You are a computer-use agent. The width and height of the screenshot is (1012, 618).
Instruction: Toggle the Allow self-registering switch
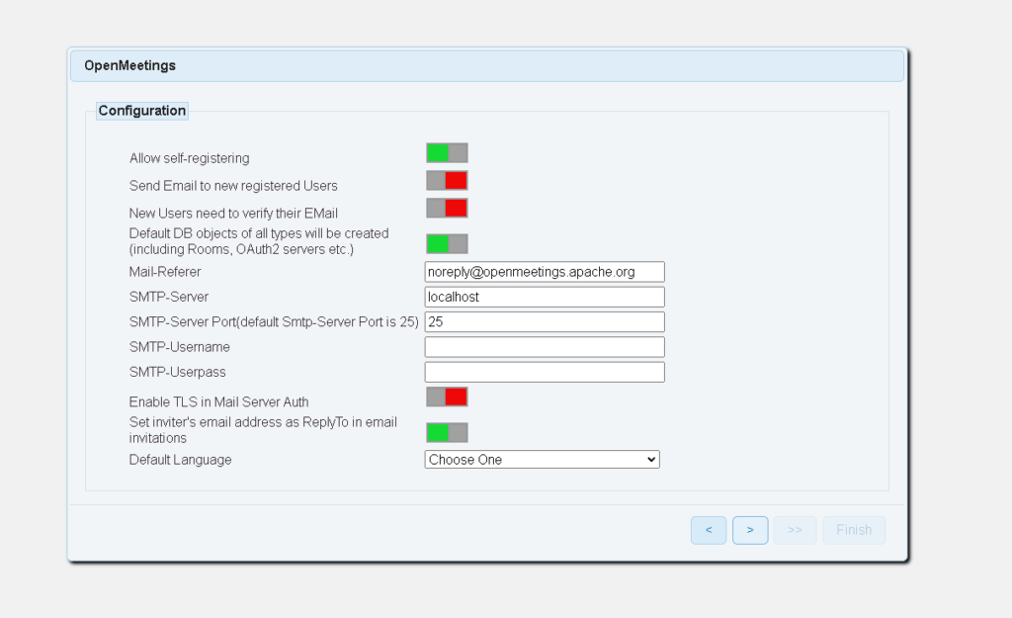click(x=447, y=153)
